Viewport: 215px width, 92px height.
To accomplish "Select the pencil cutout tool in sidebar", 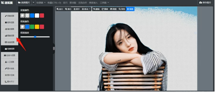I will 10,16.
